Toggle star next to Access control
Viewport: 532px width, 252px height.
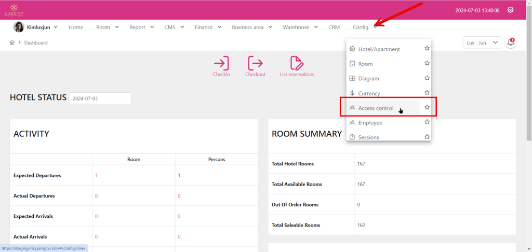pos(427,108)
